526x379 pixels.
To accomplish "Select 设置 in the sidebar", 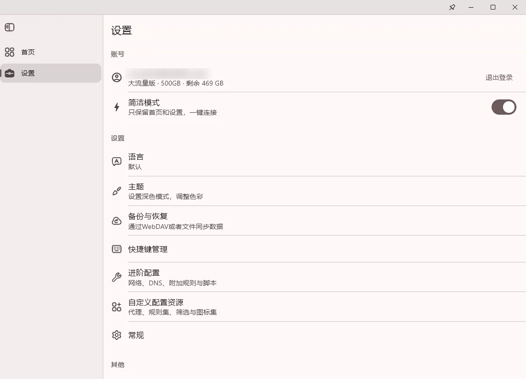I will tap(51, 73).
